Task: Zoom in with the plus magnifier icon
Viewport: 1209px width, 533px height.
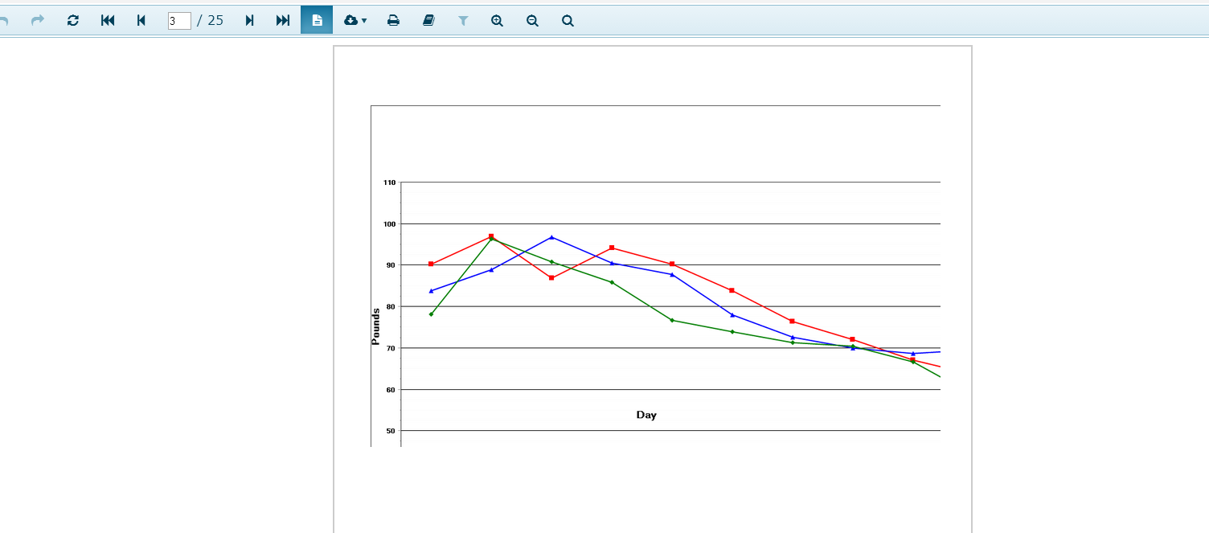Action: click(x=497, y=20)
